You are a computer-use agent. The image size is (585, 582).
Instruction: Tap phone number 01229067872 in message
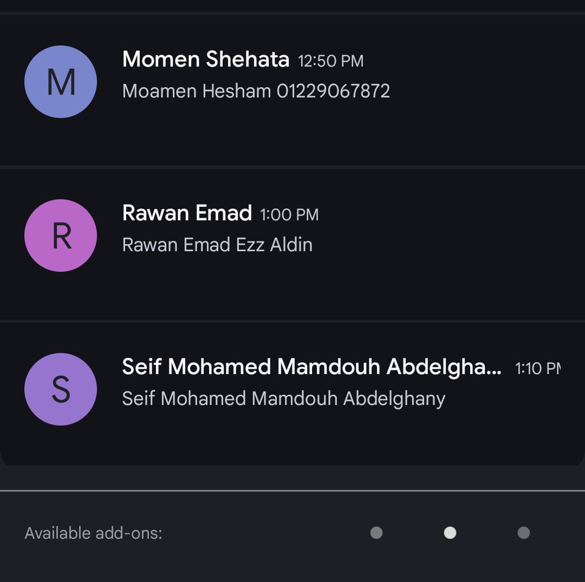[333, 91]
